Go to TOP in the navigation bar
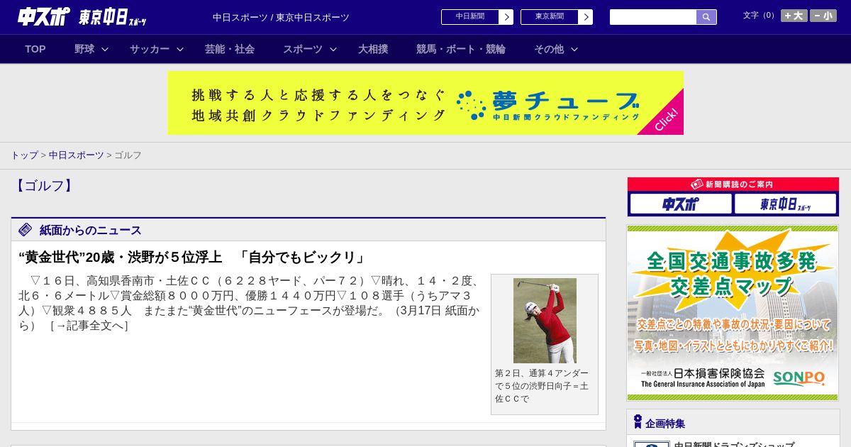This screenshot has height=447, width=851. pyautogui.click(x=35, y=49)
